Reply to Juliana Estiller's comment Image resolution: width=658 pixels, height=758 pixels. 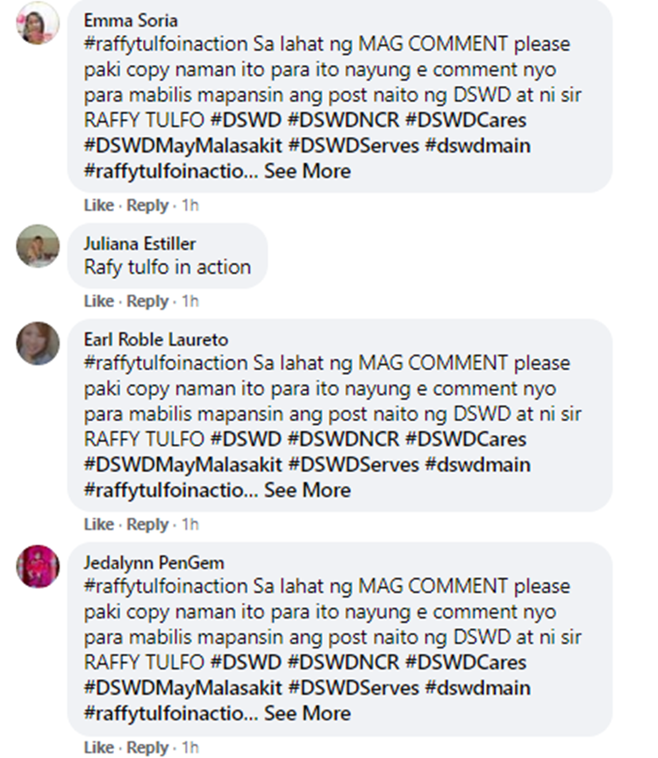pyautogui.click(x=147, y=301)
